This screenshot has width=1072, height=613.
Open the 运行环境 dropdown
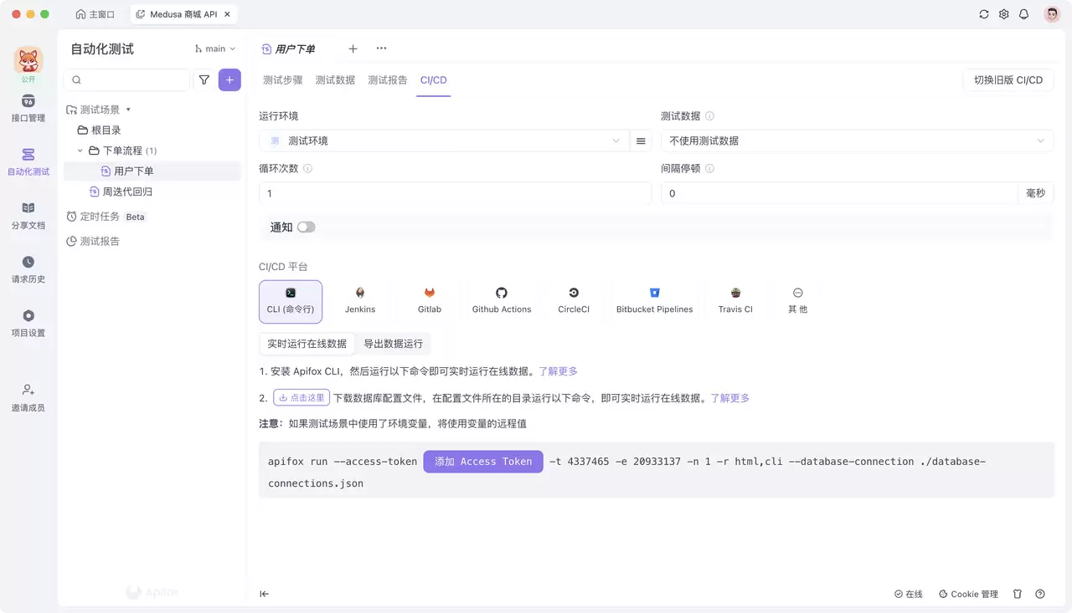coord(444,140)
